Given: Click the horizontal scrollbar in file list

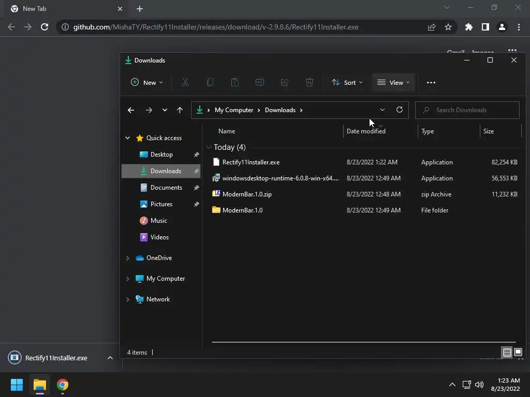Looking at the screenshot, I should tap(364, 342).
